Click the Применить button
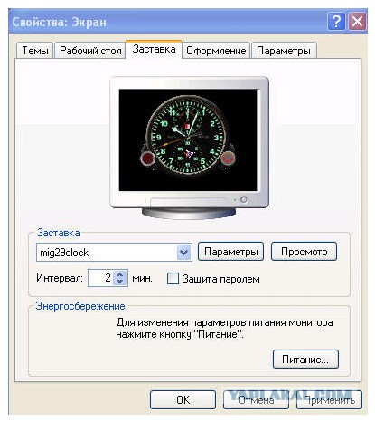The width and height of the screenshot is (375, 422). tap(329, 400)
